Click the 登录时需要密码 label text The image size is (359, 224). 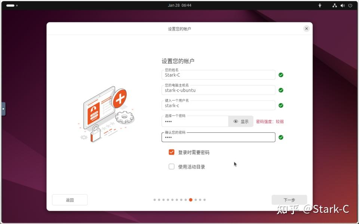194,153
